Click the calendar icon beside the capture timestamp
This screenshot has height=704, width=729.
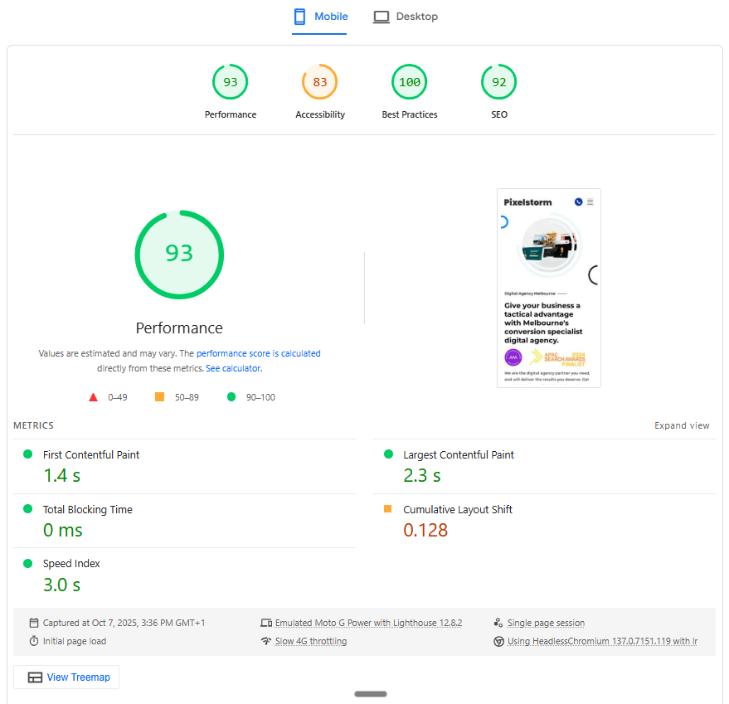[x=34, y=623]
